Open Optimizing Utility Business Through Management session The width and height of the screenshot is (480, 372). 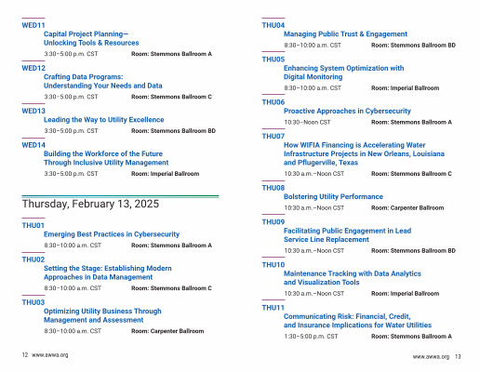click(102, 315)
